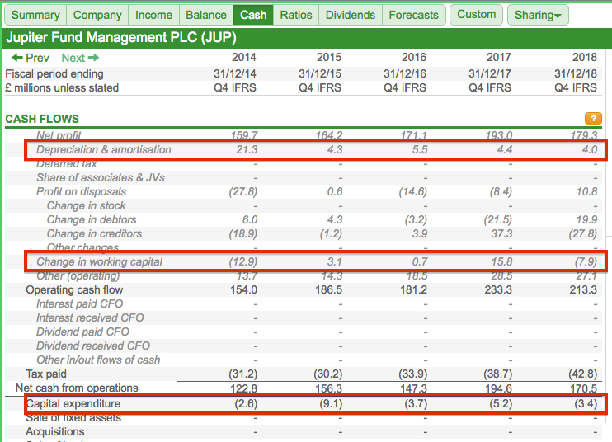Switch to the Dividends tab
The width and height of the screenshot is (612, 442).
[351, 15]
